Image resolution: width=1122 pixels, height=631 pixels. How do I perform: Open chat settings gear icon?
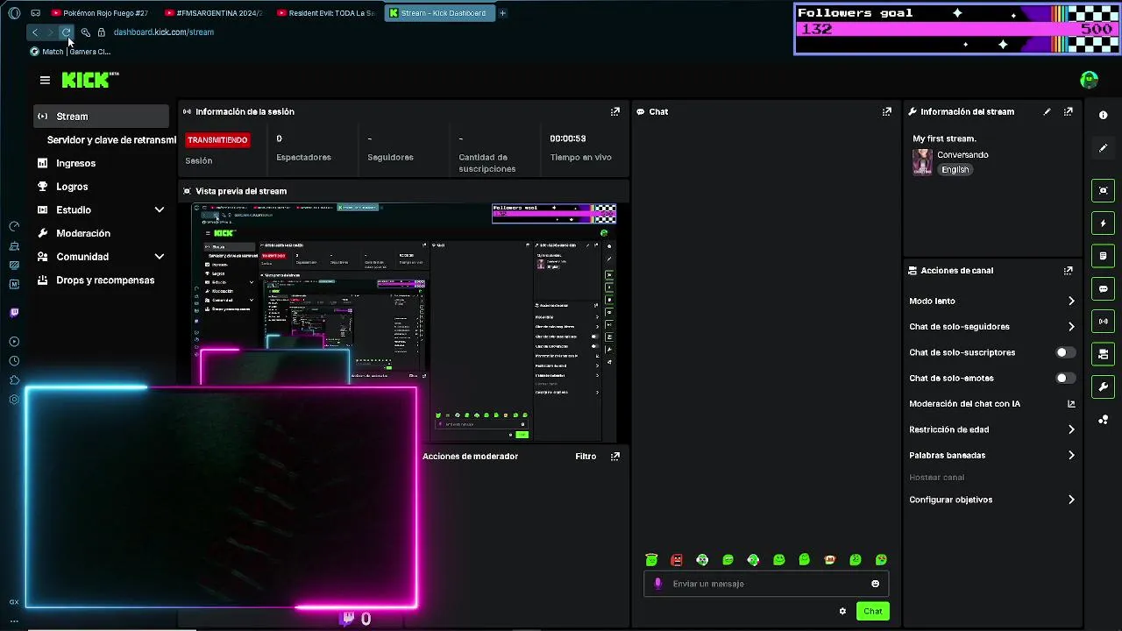click(x=842, y=611)
